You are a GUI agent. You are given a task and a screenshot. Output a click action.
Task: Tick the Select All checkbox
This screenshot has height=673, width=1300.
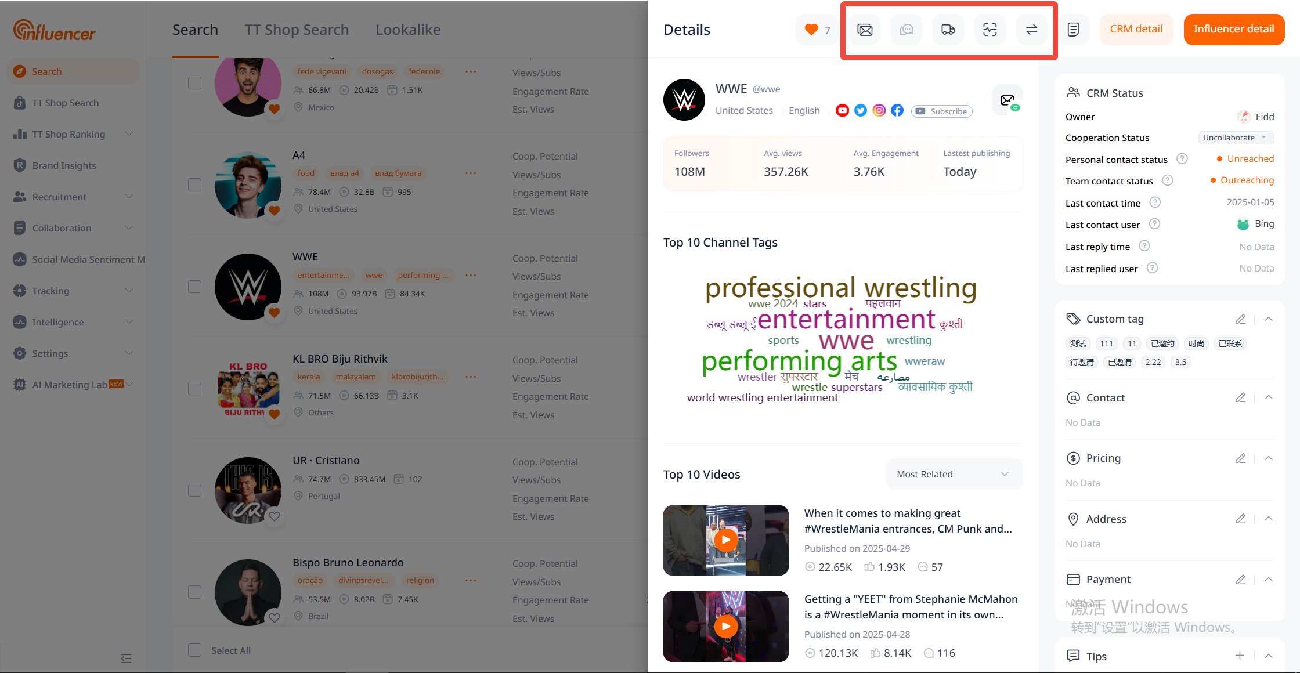click(195, 650)
